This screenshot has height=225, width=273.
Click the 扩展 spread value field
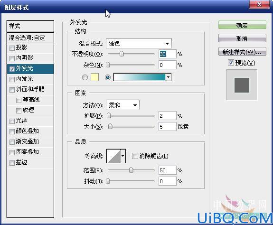coord(167,116)
